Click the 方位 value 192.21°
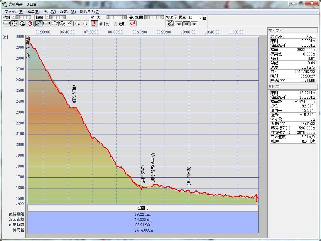This screenshot has width=321, height=241. tap(306, 106)
